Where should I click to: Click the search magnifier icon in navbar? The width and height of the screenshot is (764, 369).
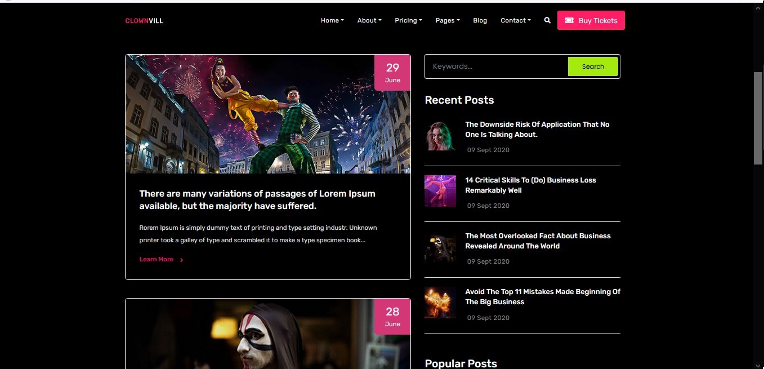click(x=547, y=20)
